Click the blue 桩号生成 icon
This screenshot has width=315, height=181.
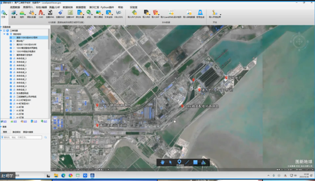[x=200, y=13]
